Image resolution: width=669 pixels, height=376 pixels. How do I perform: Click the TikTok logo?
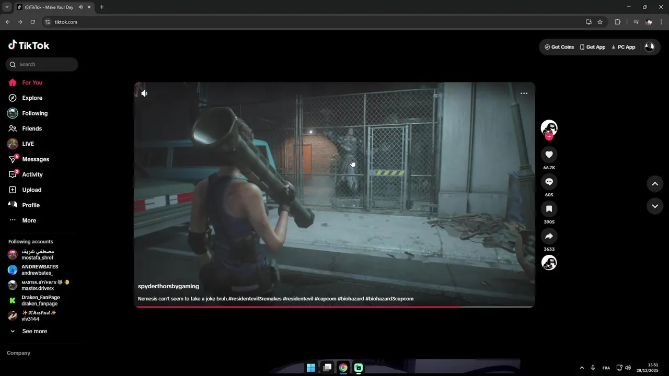tap(29, 45)
